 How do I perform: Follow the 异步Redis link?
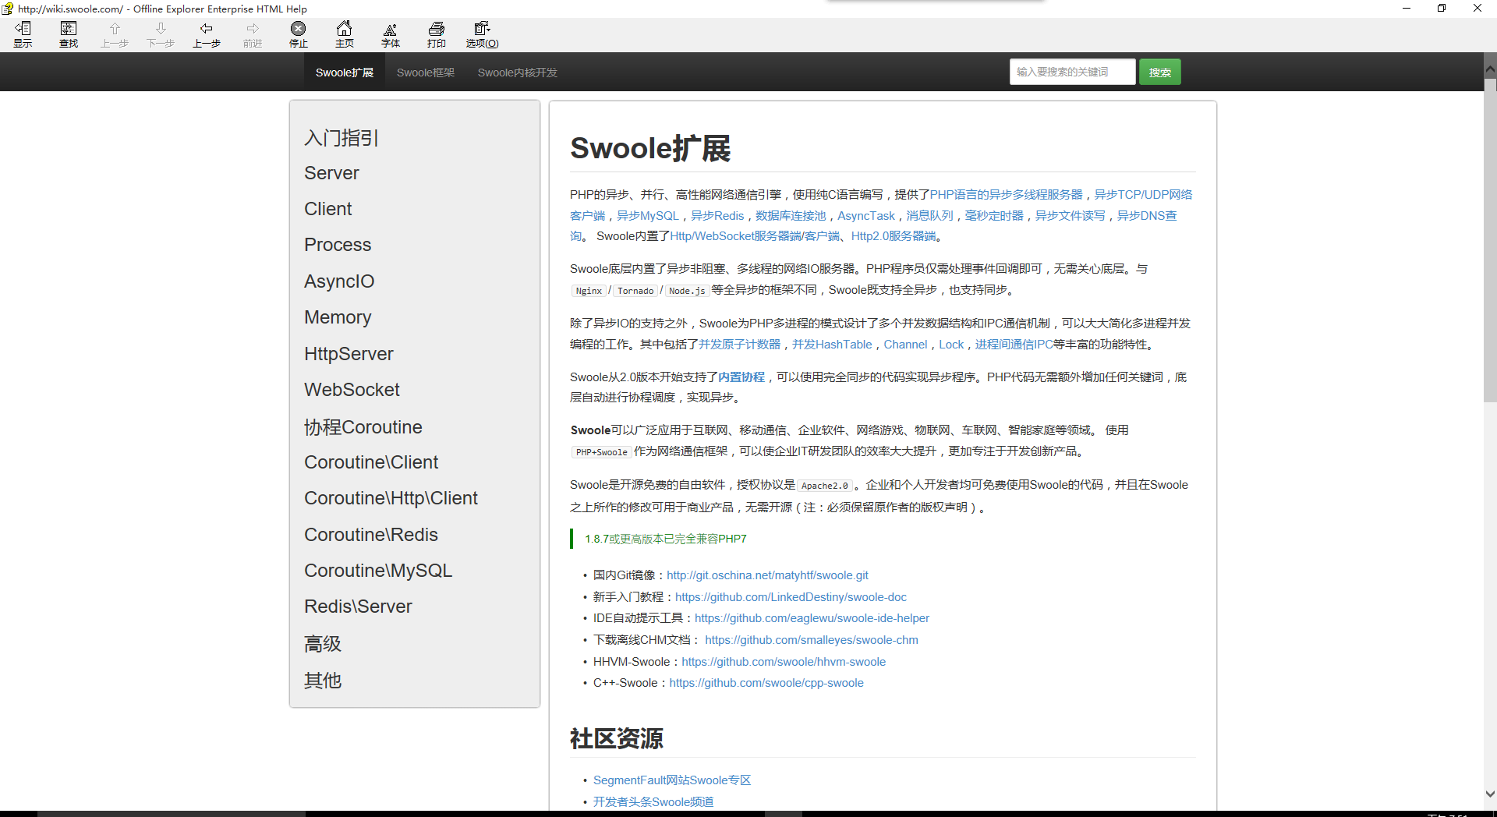pyautogui.click(x=717, y=216)
